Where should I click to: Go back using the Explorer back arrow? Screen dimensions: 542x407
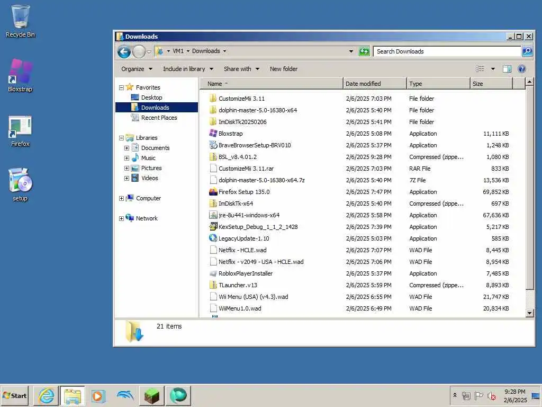coord(124,51)
